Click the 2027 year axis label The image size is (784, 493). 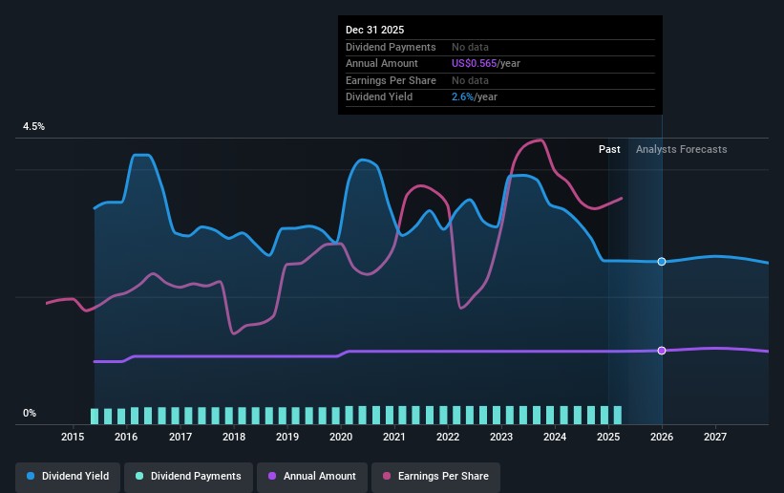tap(715, 438)
